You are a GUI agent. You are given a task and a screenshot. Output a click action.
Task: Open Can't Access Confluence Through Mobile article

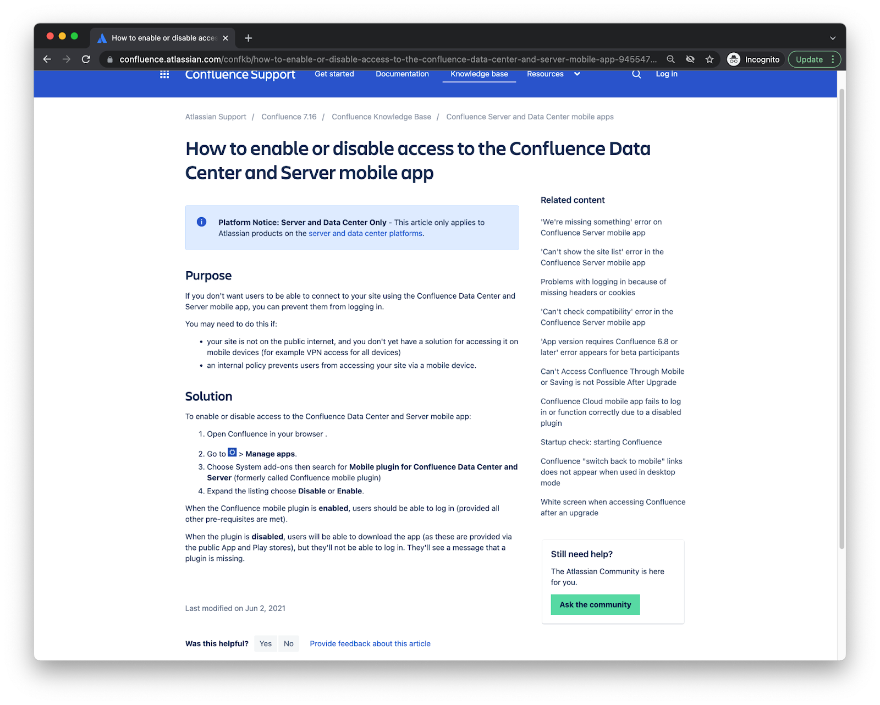pos(612,377)
